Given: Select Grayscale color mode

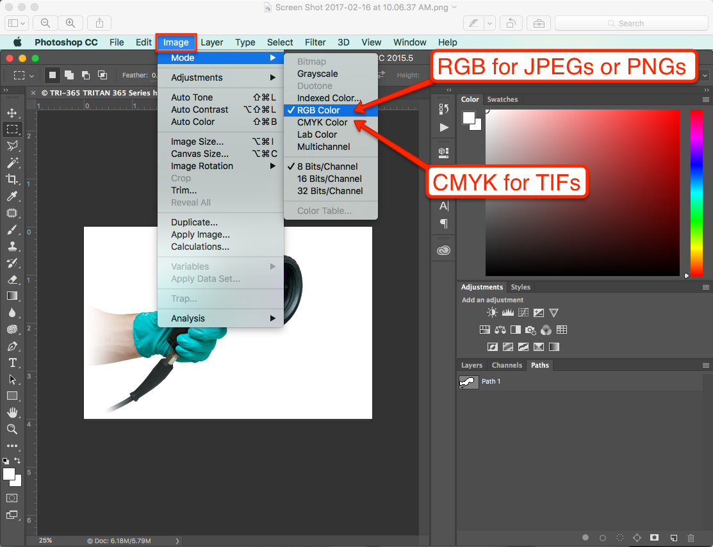Looking at the screenshot, I should pyautogui.click(x=317, y=74).
